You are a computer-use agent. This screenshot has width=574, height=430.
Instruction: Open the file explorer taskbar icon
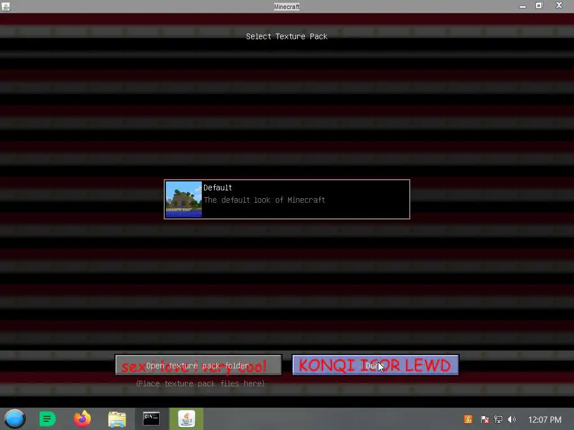(117, 419)
